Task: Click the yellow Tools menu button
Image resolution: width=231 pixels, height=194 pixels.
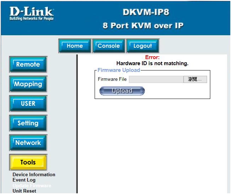Action: pyautogui.click(x=28, y=162)
